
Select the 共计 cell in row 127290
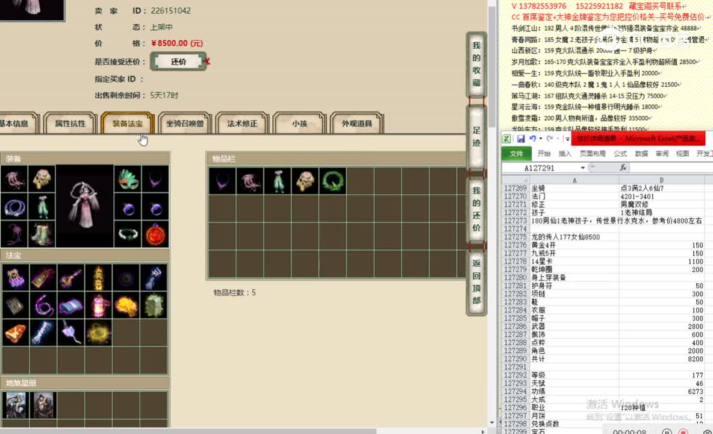click(x=574, y=359)
